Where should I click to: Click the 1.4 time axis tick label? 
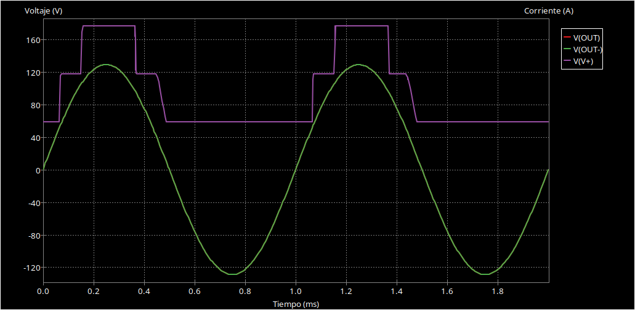(397, 291)
